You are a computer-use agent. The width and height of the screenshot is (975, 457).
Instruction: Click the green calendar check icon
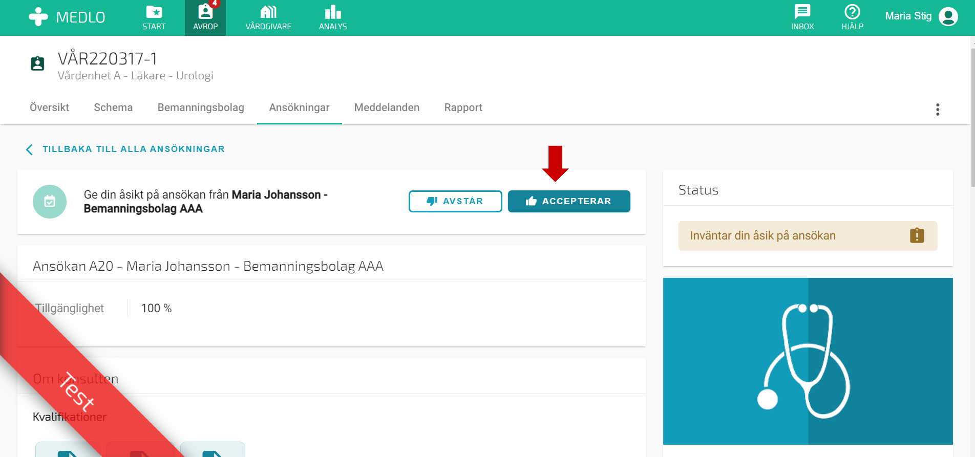[x=50, y=202]
